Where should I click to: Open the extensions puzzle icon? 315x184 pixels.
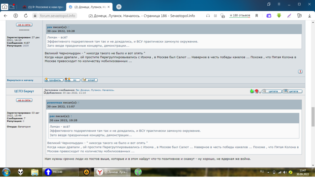299,16
